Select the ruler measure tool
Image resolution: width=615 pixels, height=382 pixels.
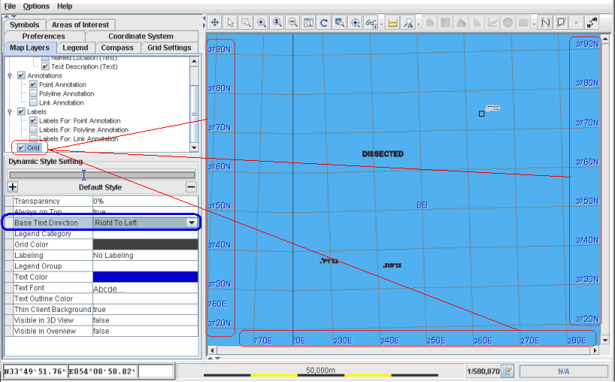point(392,23)
